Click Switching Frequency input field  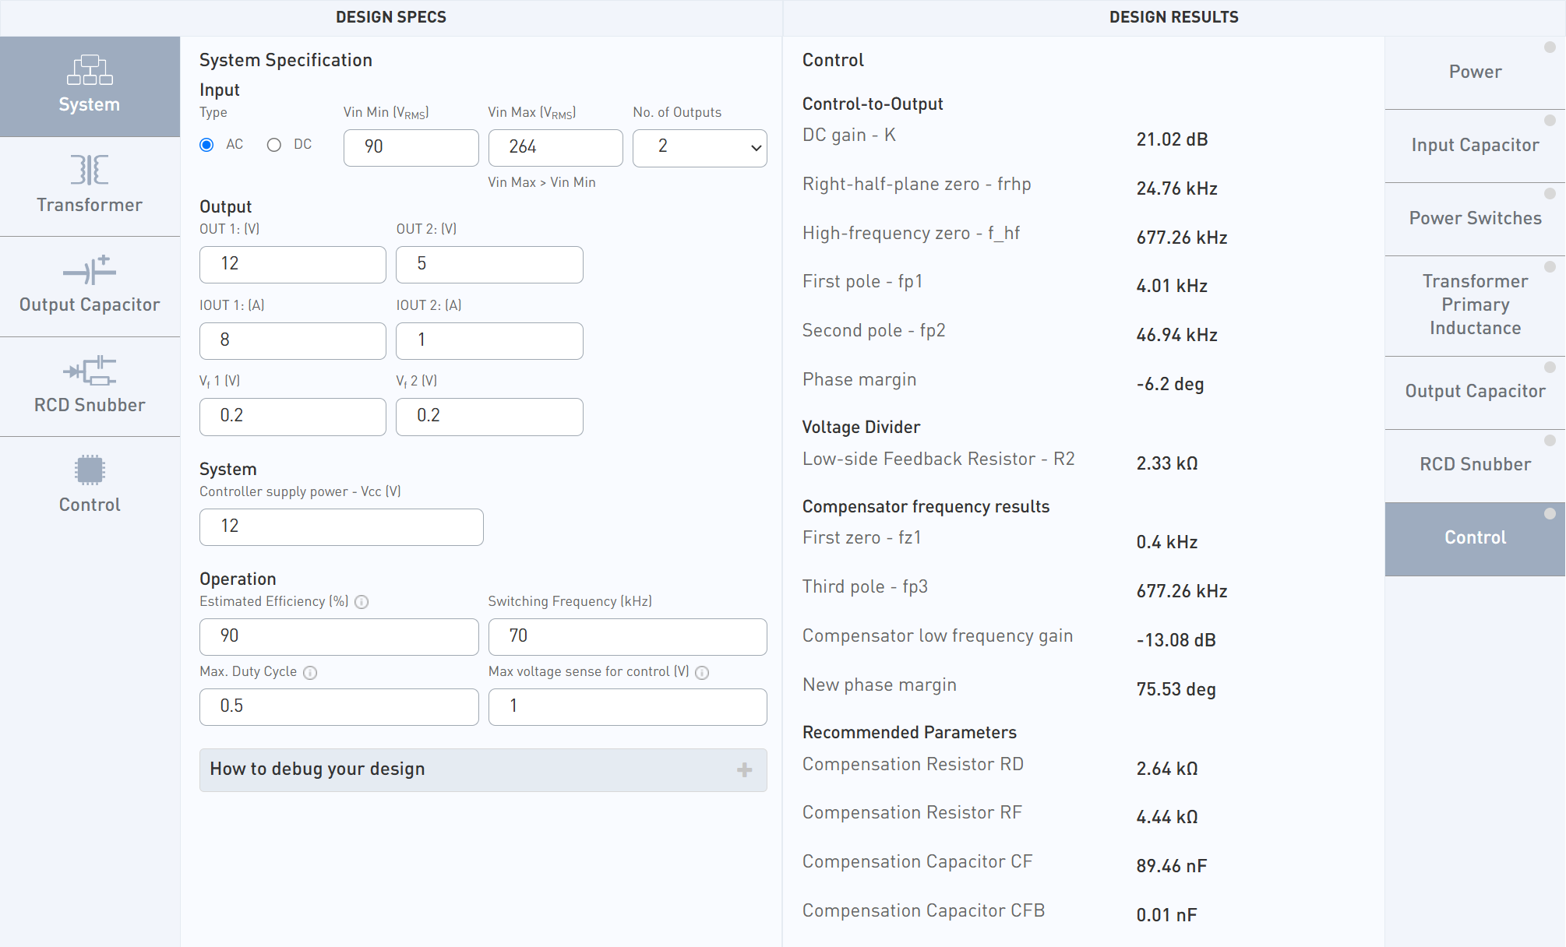click(x=627, y=636)
